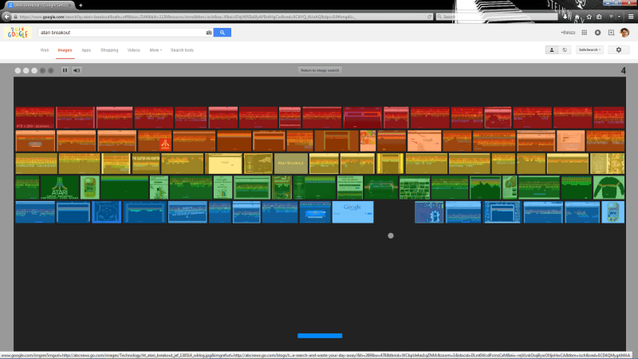This screenshot has width=638, height=359.
Task: Click the yellow Atari Breakout text brick
Action: pos(291,164)
